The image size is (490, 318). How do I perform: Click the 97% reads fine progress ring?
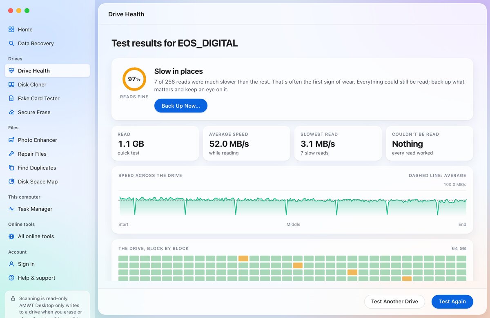tap(134, 79)
